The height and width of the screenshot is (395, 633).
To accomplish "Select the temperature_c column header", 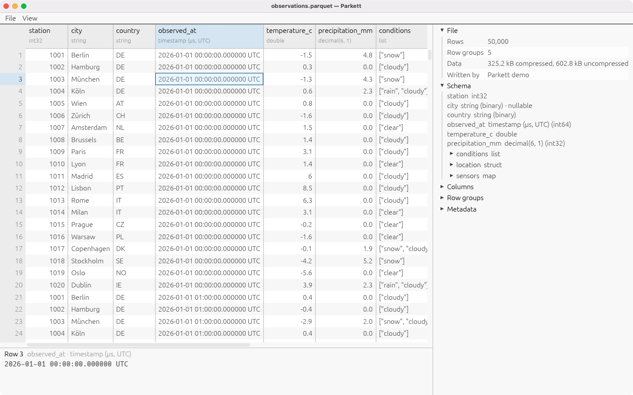I will pos(289,36).
